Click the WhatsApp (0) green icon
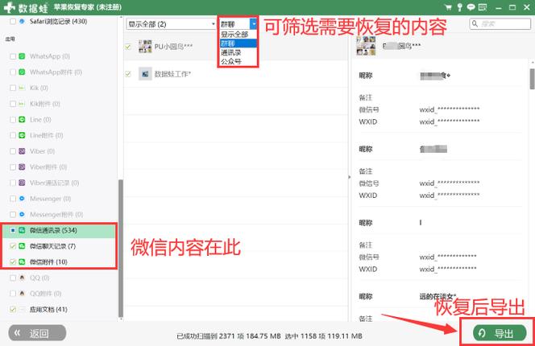 click(22, 56)
